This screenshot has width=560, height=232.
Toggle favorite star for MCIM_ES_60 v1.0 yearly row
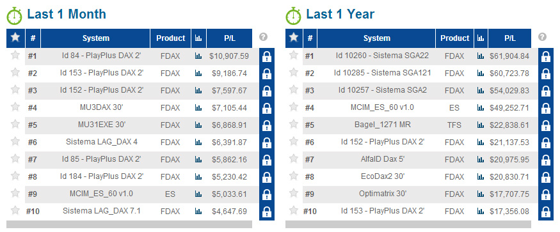click(x=294, y=107)
